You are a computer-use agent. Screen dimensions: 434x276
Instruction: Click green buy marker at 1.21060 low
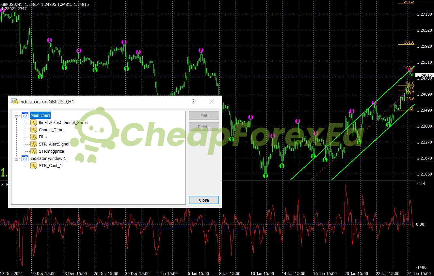click(x=265, y=176)
